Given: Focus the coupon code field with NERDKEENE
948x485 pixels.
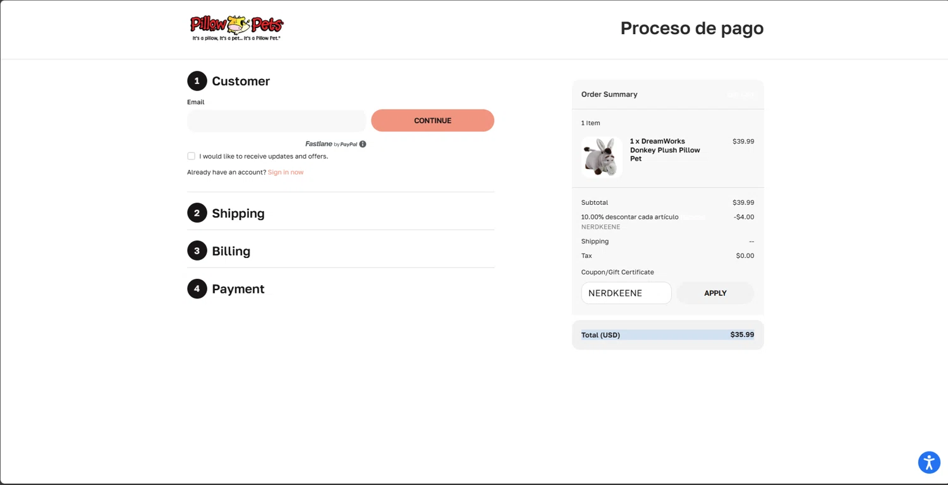Looking at the screenshot, I should click(x=626, y=293).
